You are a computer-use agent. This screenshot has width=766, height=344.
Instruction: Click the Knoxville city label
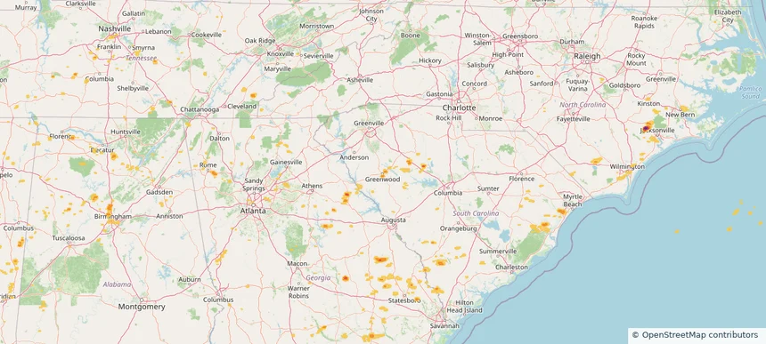point(280,53)
